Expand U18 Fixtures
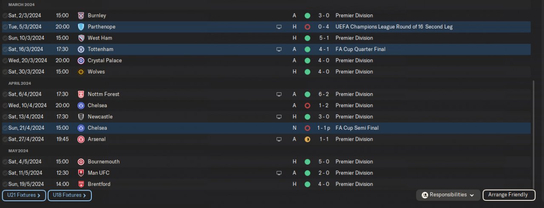Image resolution: width=544 pixels, height=208 pixels. tap(70, 195)
